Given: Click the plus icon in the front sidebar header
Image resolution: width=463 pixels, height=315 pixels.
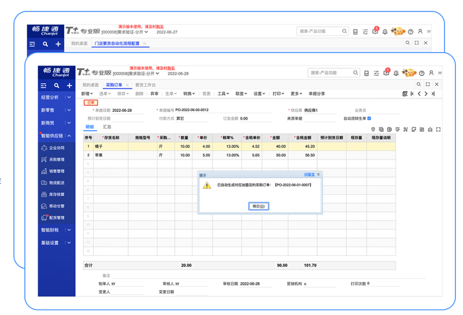Looking at the screenshot, I should point(69,85).
